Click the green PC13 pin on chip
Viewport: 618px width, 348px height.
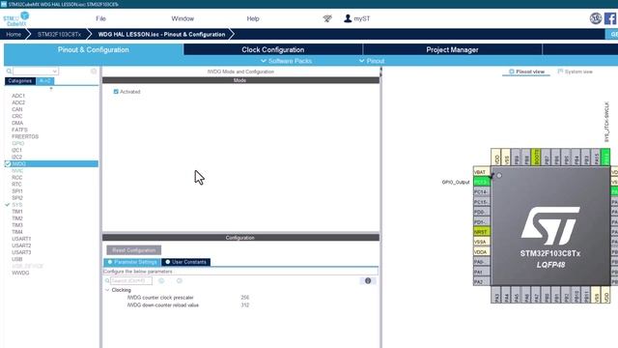(481, 182)
